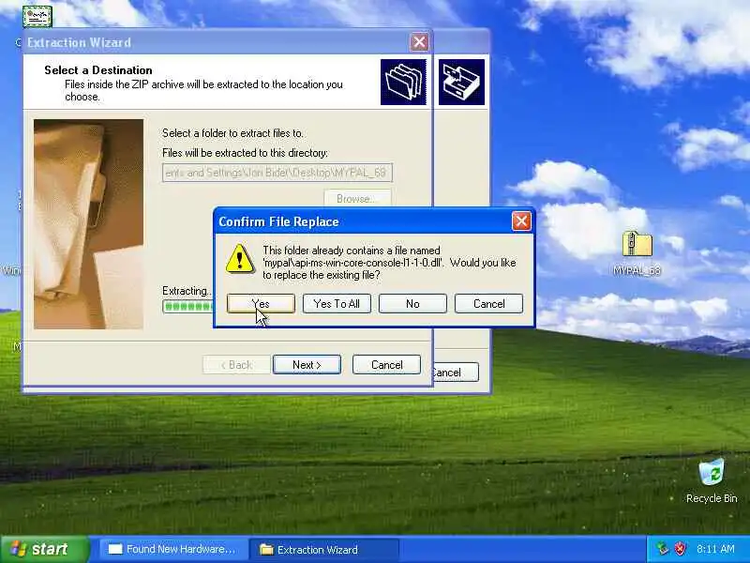Click the greyed-out Back button
This screenshot has width=750, height=563.
tap(236, 365)
